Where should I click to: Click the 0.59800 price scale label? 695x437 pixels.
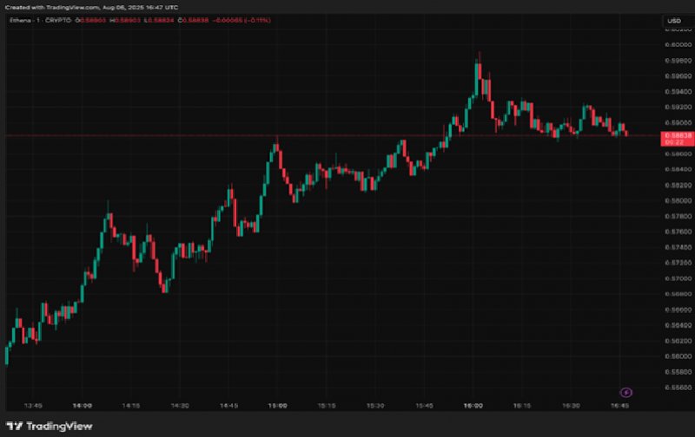[678, 61]
